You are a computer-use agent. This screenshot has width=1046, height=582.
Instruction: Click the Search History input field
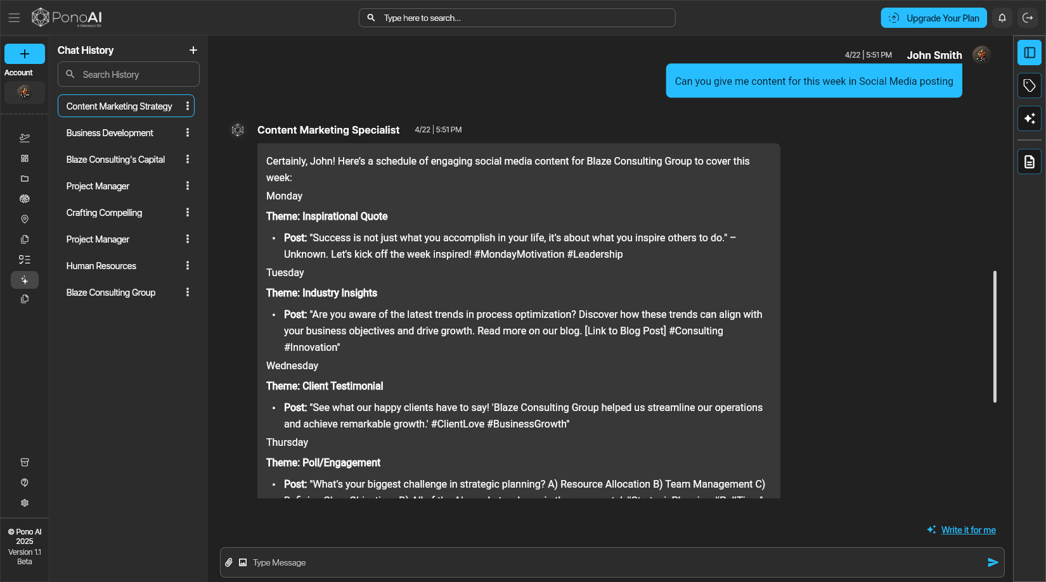pos(136,75)
